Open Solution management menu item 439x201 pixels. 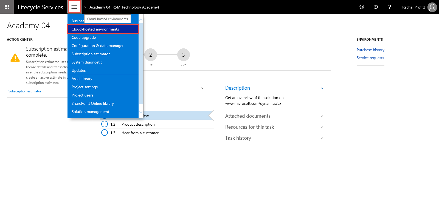click(103, 112)
